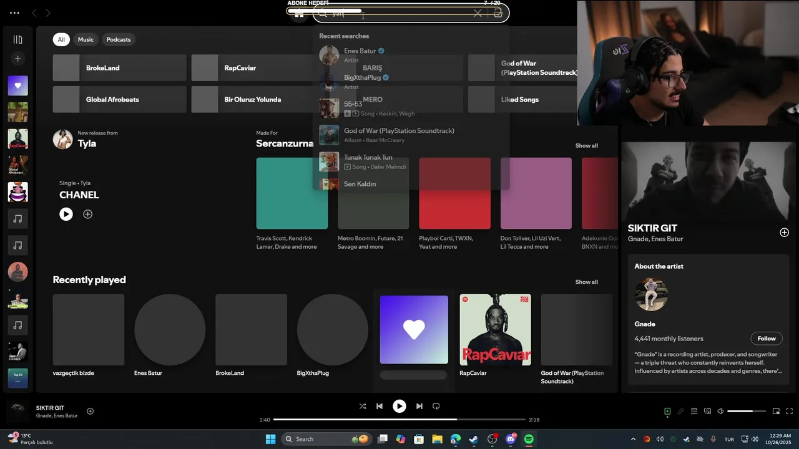Open Liked Songs heart in sidebar
Screen dimensions: 799x449
click(x=17, y=85)
